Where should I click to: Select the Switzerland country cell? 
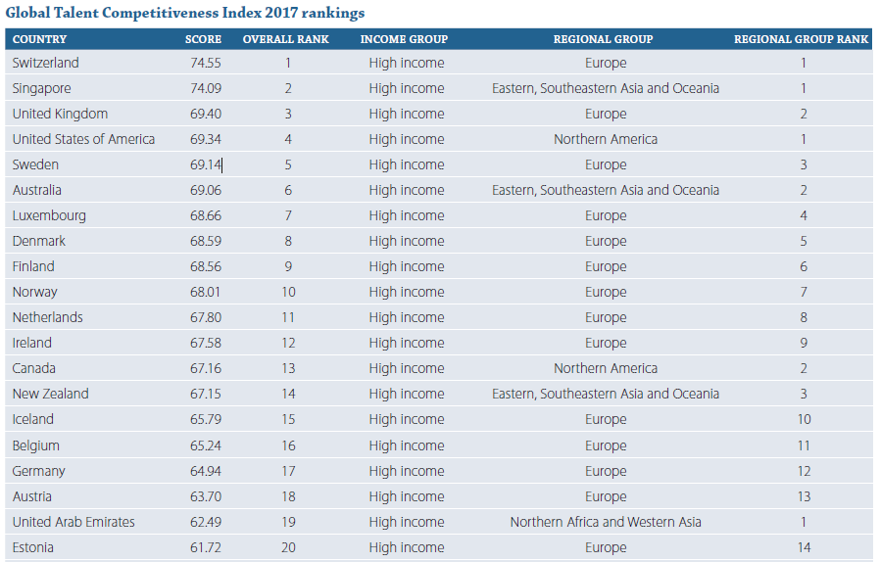(x=46, y=63)
